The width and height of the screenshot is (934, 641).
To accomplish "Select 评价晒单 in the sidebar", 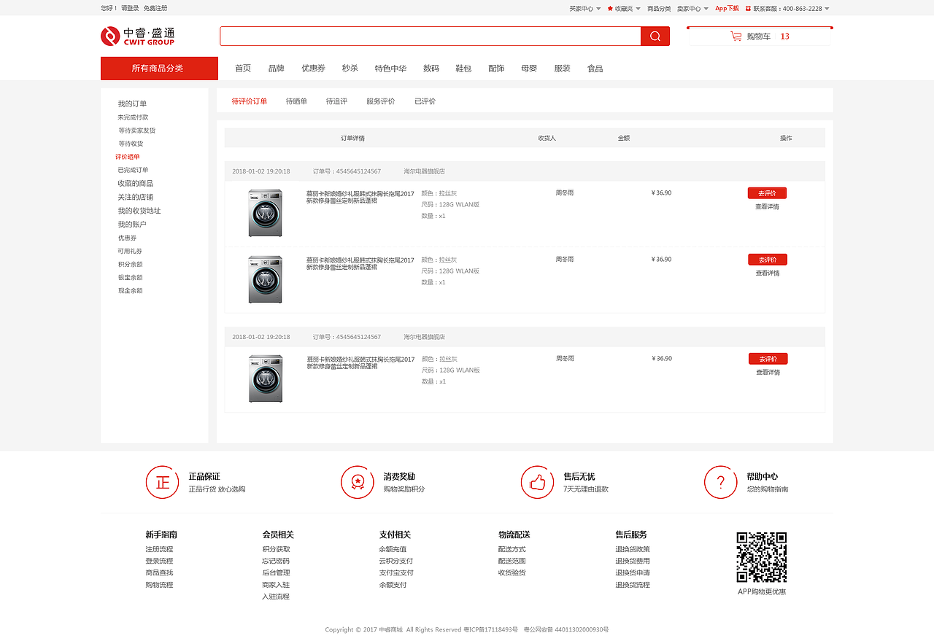I will [x=128, y=157].
